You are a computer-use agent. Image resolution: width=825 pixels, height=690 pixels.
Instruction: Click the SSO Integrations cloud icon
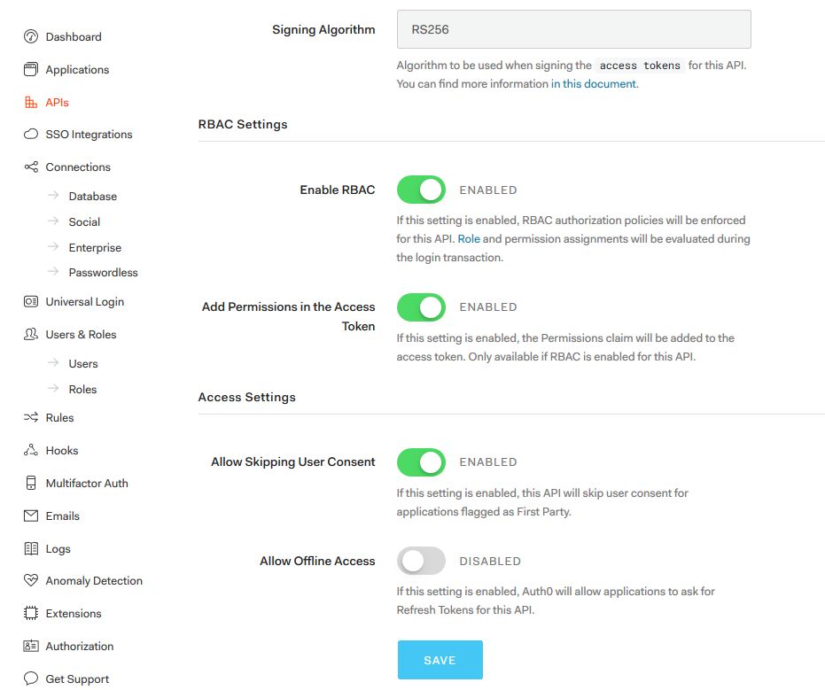point(31,135)
